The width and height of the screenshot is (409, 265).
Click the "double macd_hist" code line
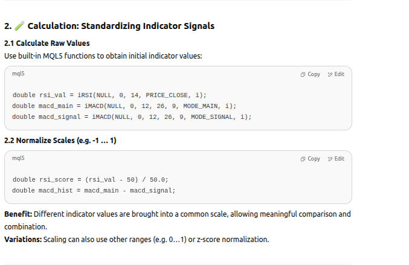pos(94,191)
